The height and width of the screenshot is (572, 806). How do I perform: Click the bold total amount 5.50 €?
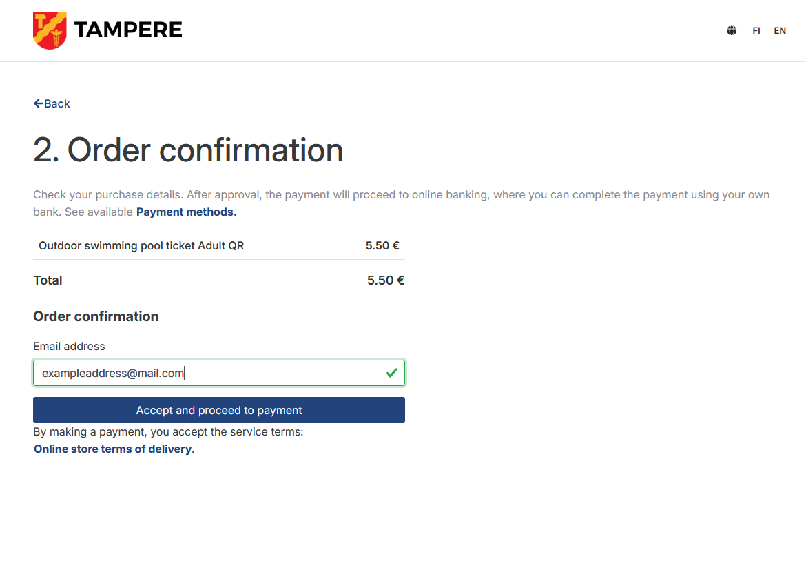point(385,280)
